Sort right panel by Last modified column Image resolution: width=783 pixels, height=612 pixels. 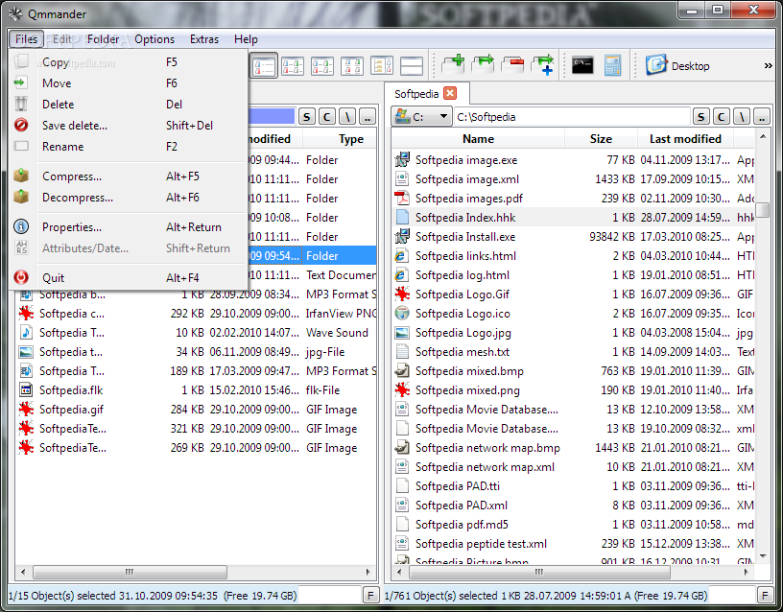tap(685, 139)
